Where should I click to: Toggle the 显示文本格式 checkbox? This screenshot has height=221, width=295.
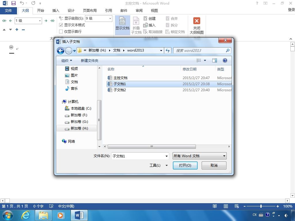[x=61, y=25]
